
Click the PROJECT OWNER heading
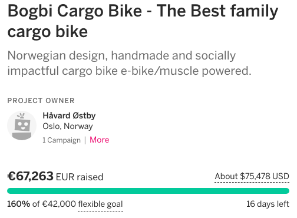[x=41, y=101]
